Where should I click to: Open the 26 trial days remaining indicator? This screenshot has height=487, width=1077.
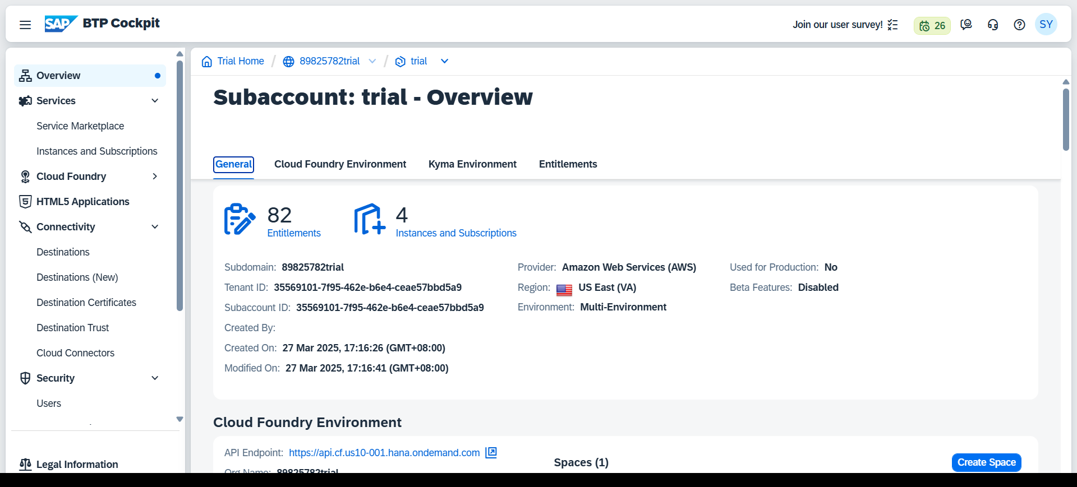[932, 25]
